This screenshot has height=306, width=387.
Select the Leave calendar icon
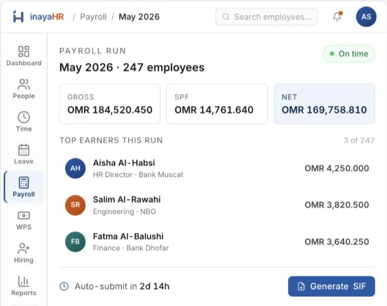pos(24,150)
